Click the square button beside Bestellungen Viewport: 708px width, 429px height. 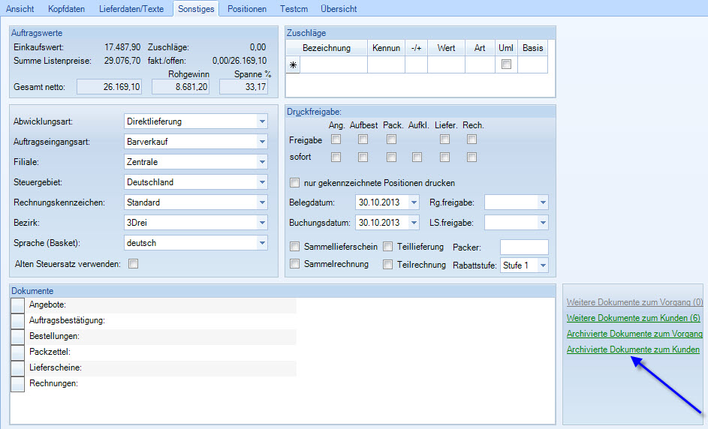(18, 337)
